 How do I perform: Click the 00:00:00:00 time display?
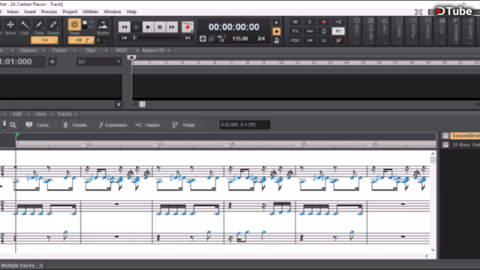pos(234,27)
